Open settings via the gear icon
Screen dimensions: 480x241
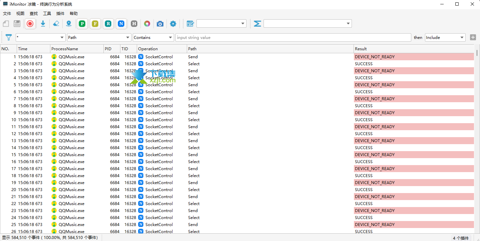pos(173,24)
